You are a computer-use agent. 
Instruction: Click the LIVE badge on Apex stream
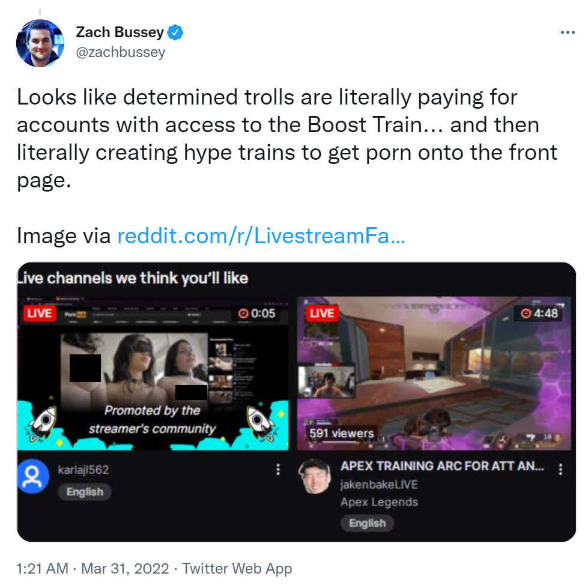(x=322, y=313)
